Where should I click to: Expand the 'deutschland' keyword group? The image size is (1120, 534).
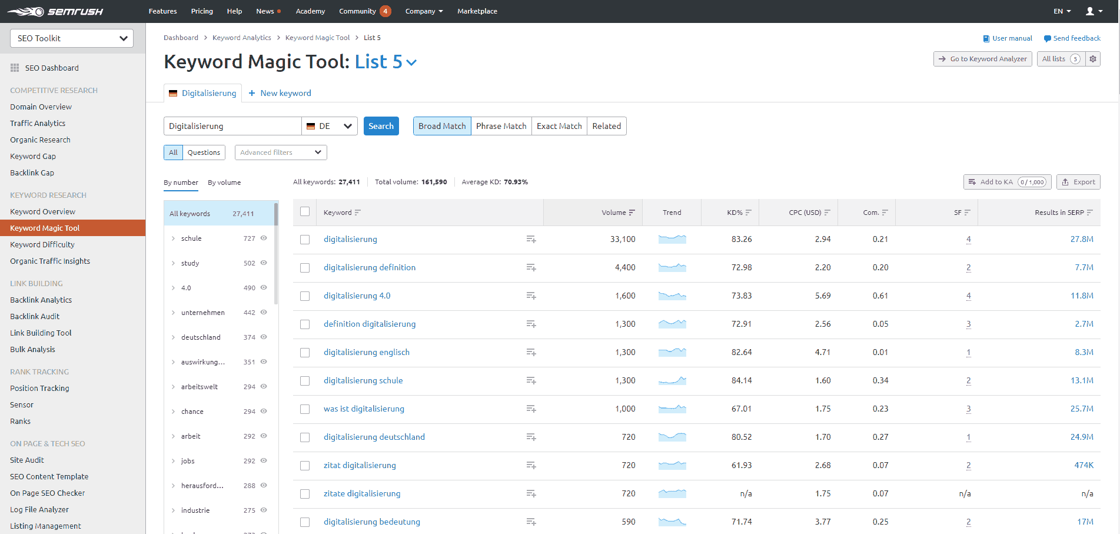point(173,337)
